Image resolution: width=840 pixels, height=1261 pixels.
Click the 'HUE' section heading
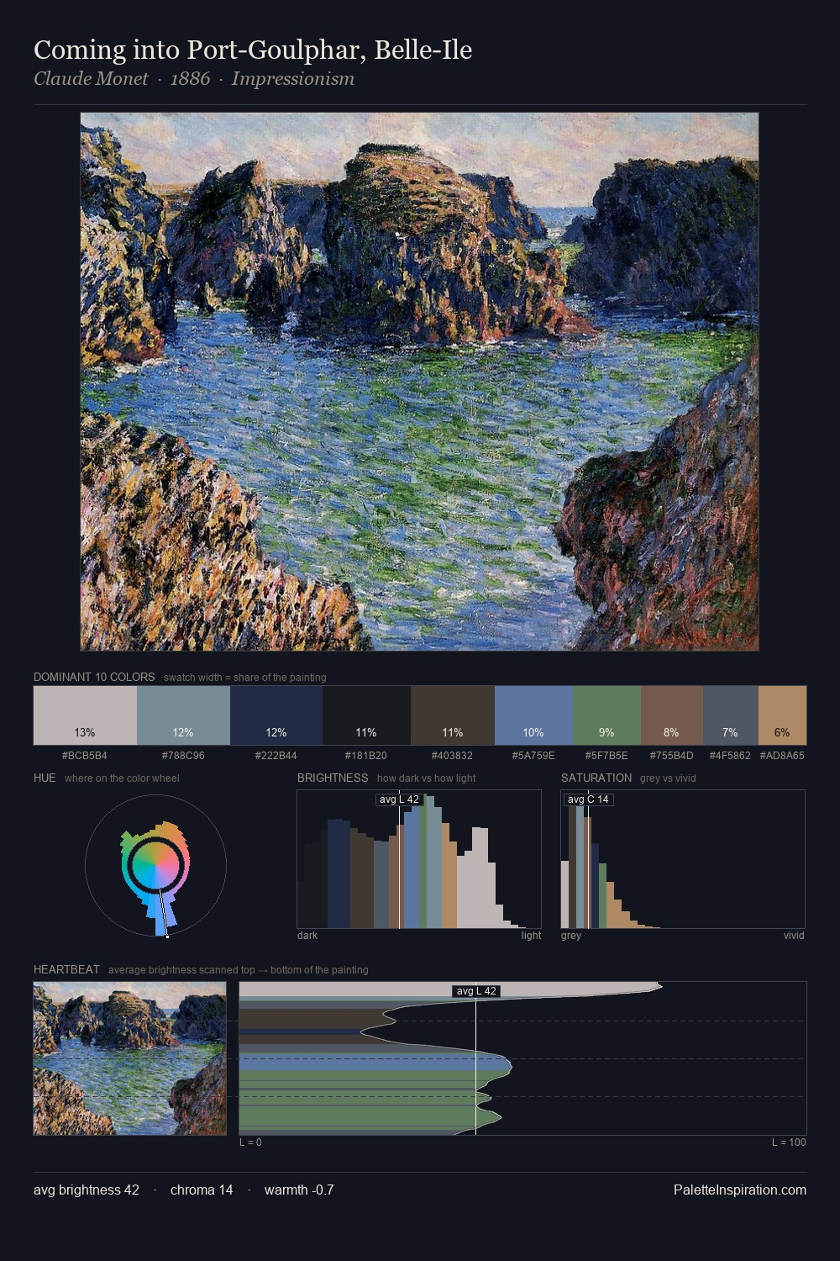(45, 778)
